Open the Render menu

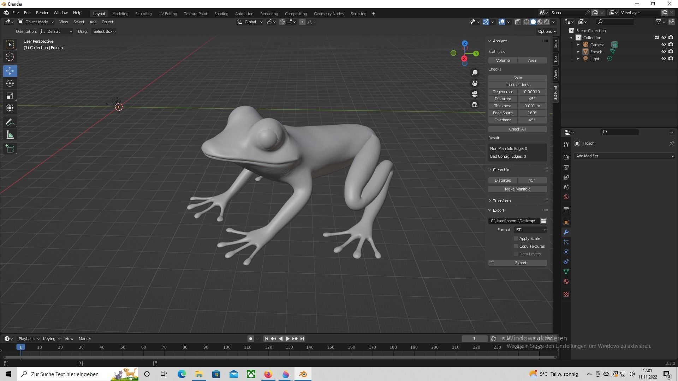(42, 13)
